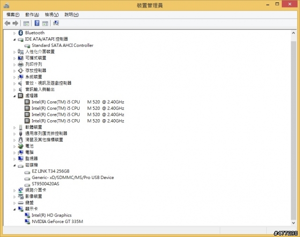Open the 說明(H) menu
Image resolution: width=300 pixels, height=237 pixels.
[x=72, y=14]
